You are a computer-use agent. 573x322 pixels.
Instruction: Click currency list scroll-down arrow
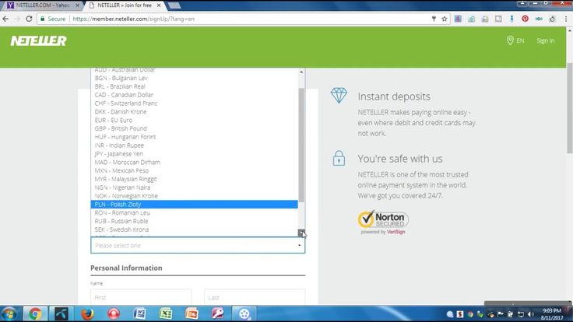click(301, 233)
